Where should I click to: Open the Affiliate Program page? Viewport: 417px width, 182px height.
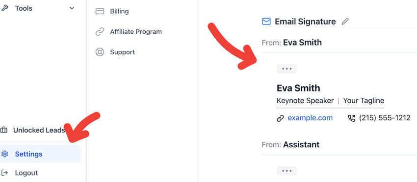[x=136, y=32]
